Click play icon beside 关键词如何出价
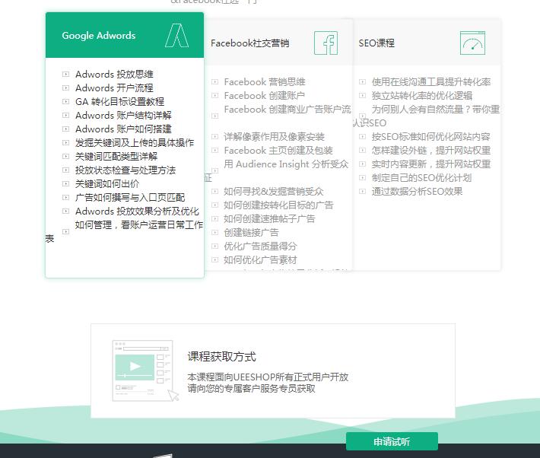The width and height of the screenshot is (540, 458). coord(65,183)
